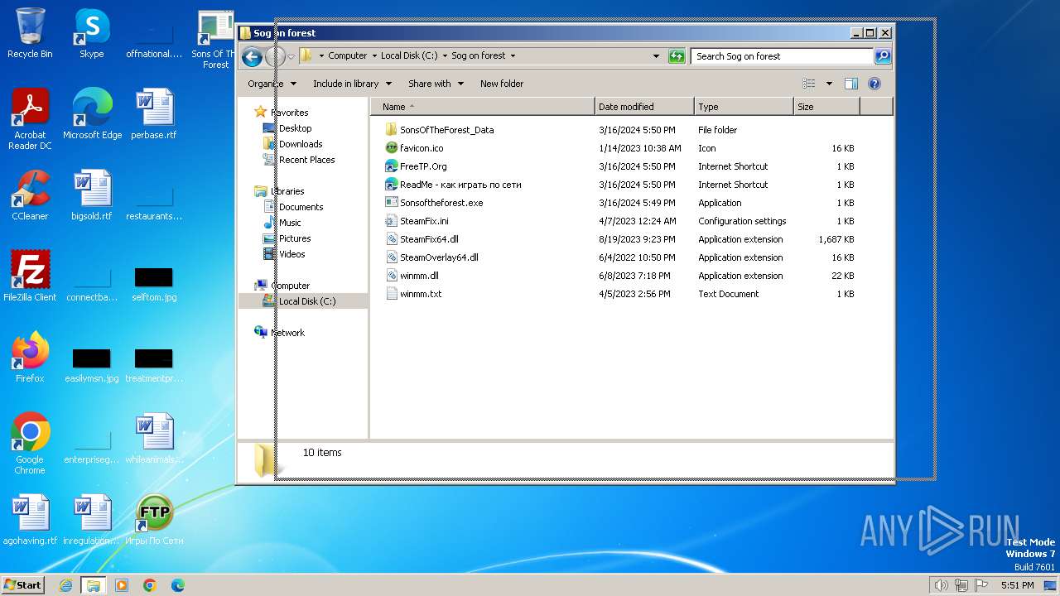
Task: Open Videos library
Action: click(x=284, y=254)
